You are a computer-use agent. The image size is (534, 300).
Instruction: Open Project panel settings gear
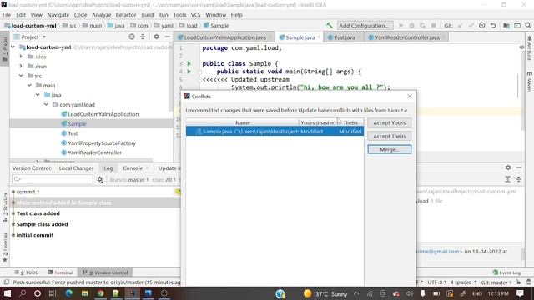point(156,37)
